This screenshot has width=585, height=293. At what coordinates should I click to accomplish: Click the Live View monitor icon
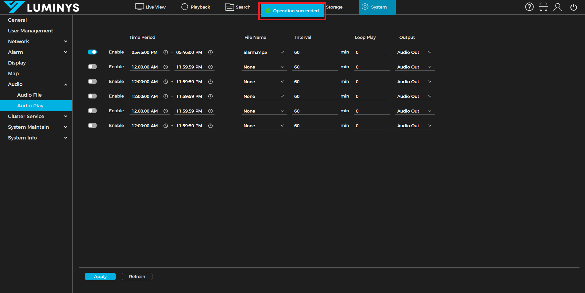[139, 7]
